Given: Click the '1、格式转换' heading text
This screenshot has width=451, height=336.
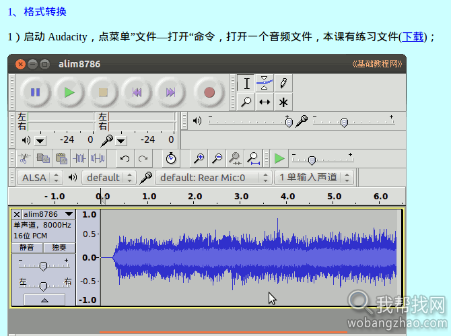Looking at the screenshot, I should coord(37,12).
